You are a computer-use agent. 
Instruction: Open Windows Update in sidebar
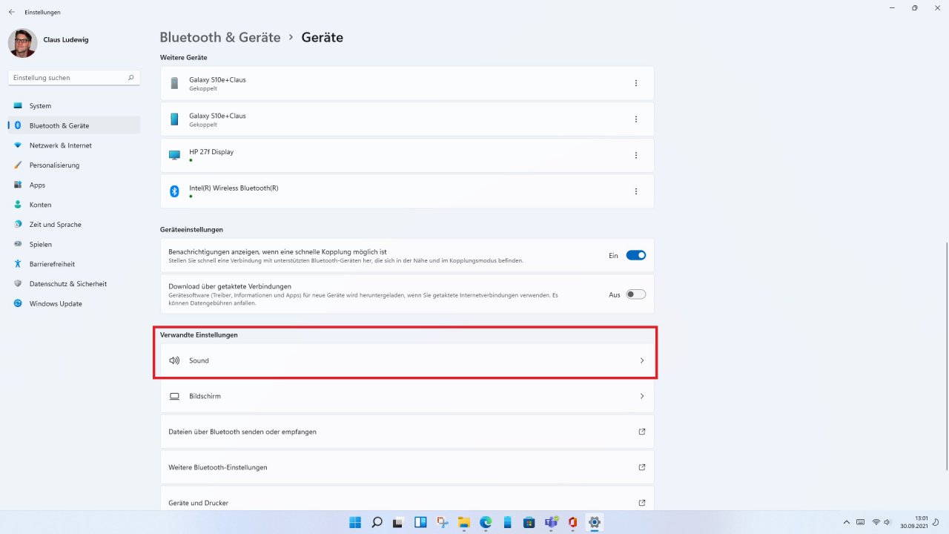pyautogui.click(x=74, y=303)
